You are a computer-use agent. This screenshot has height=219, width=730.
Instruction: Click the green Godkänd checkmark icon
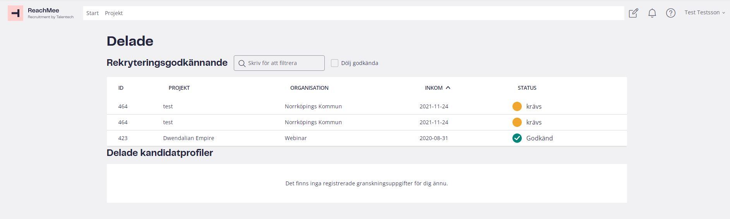[517, 138]
